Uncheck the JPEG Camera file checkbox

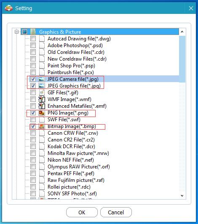coord(33,79)
